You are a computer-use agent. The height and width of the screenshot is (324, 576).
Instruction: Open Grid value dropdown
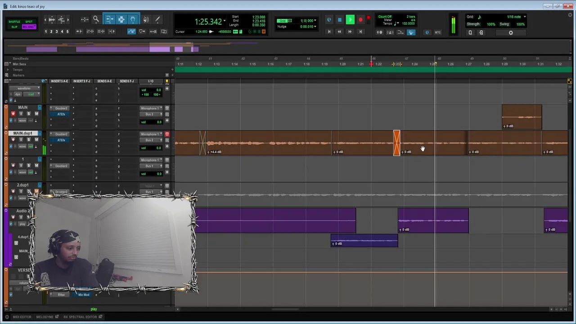click(x=315, y=21)
